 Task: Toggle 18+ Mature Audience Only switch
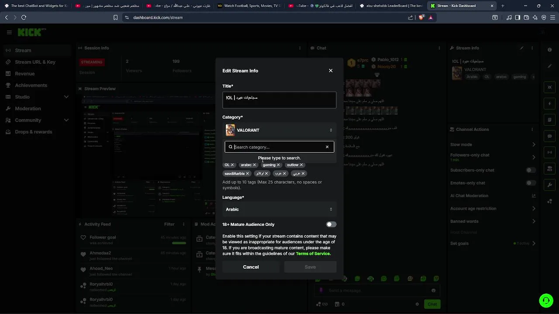click(x=331, y=225)
